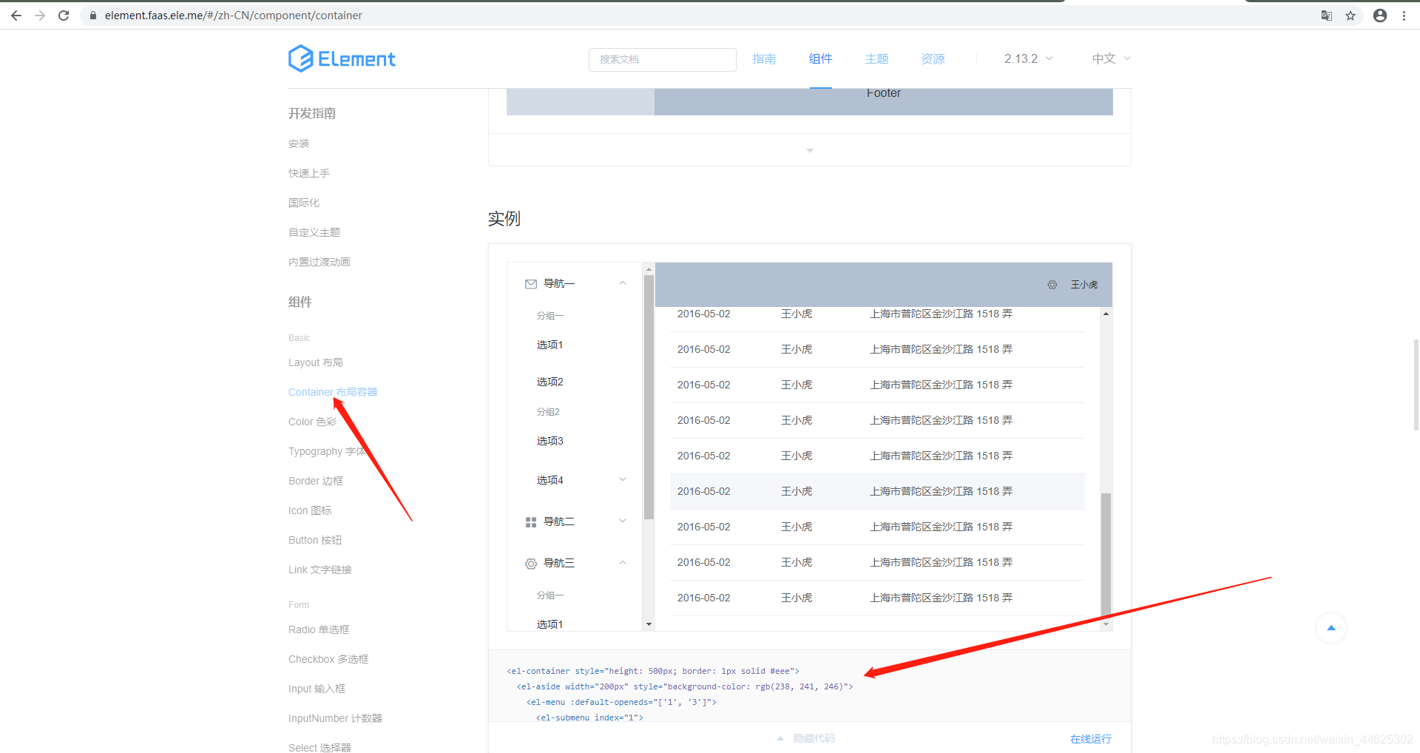Click the table scrollbar up arrow

pyautogui.click(x=1106, y=314)
